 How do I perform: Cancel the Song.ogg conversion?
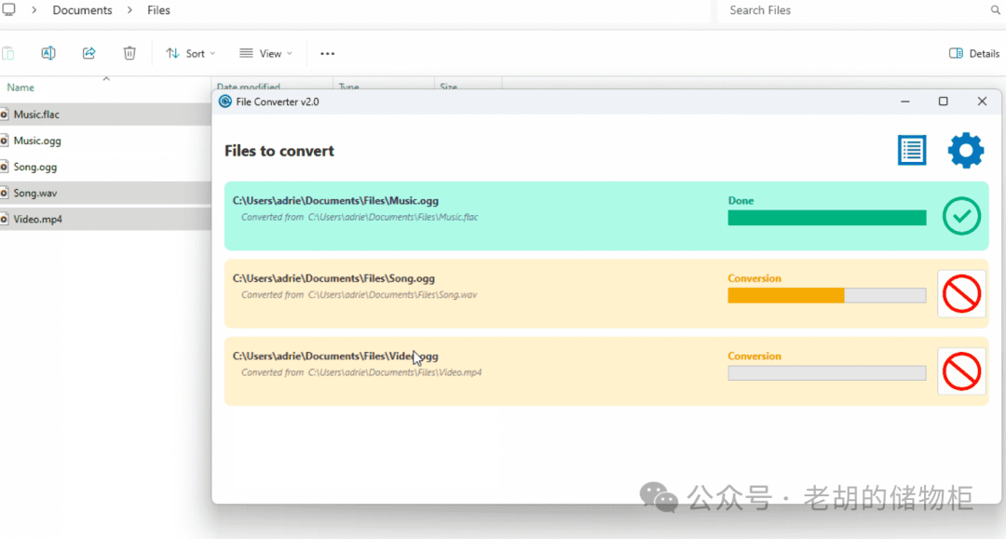tap(961, 294)
